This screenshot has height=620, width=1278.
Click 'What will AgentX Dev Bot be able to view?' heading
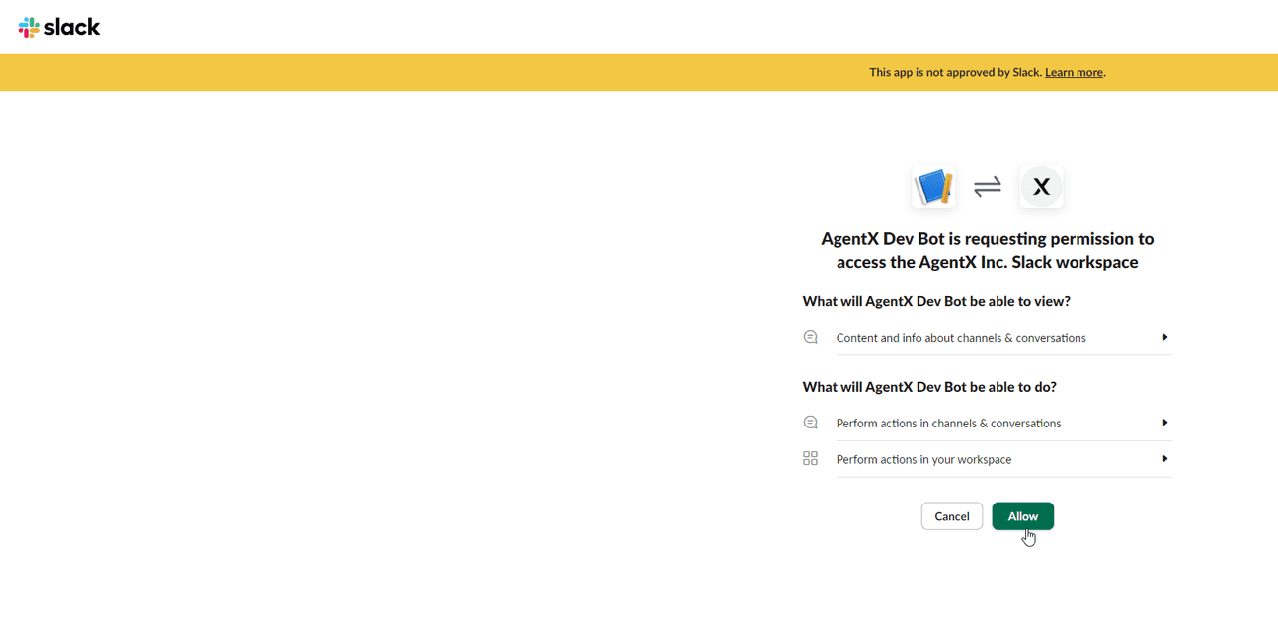936,301
